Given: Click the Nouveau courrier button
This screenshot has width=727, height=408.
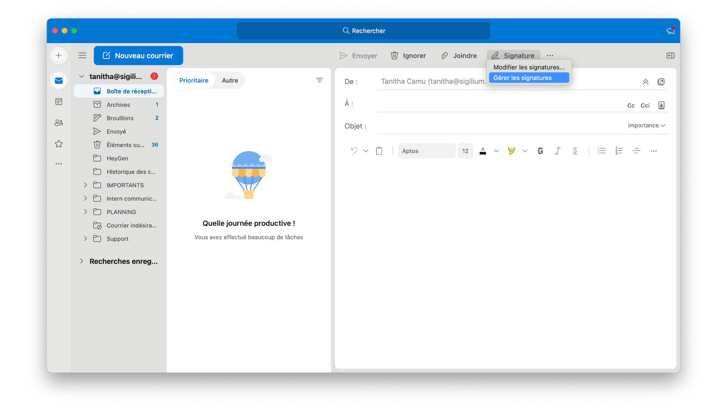Looking at the screenshot, I should click(138, 56).
